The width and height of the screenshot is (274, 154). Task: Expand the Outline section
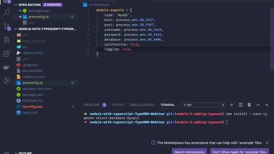point(15,153)
